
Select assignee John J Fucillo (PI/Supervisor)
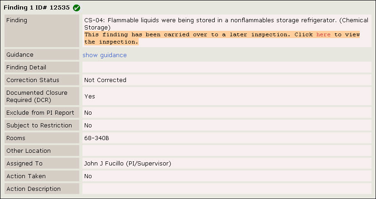pos(128,164)
